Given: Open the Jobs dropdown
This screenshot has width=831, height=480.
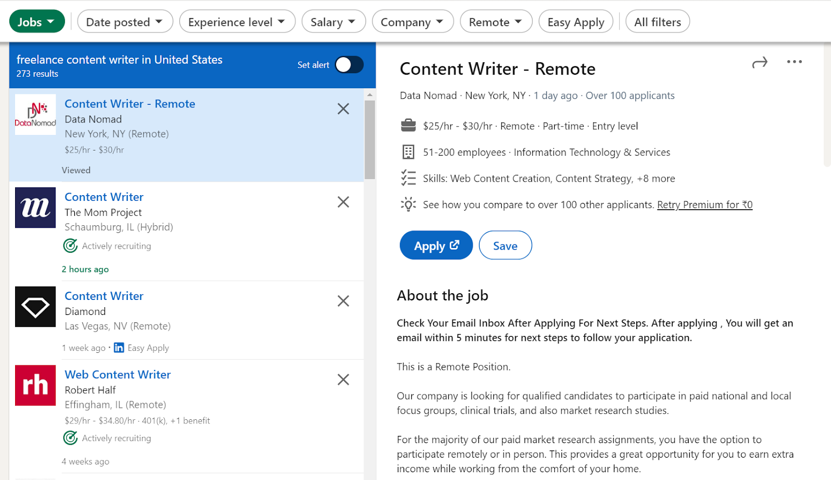Looking at the screenshot, I should click(x=37, y=22).
